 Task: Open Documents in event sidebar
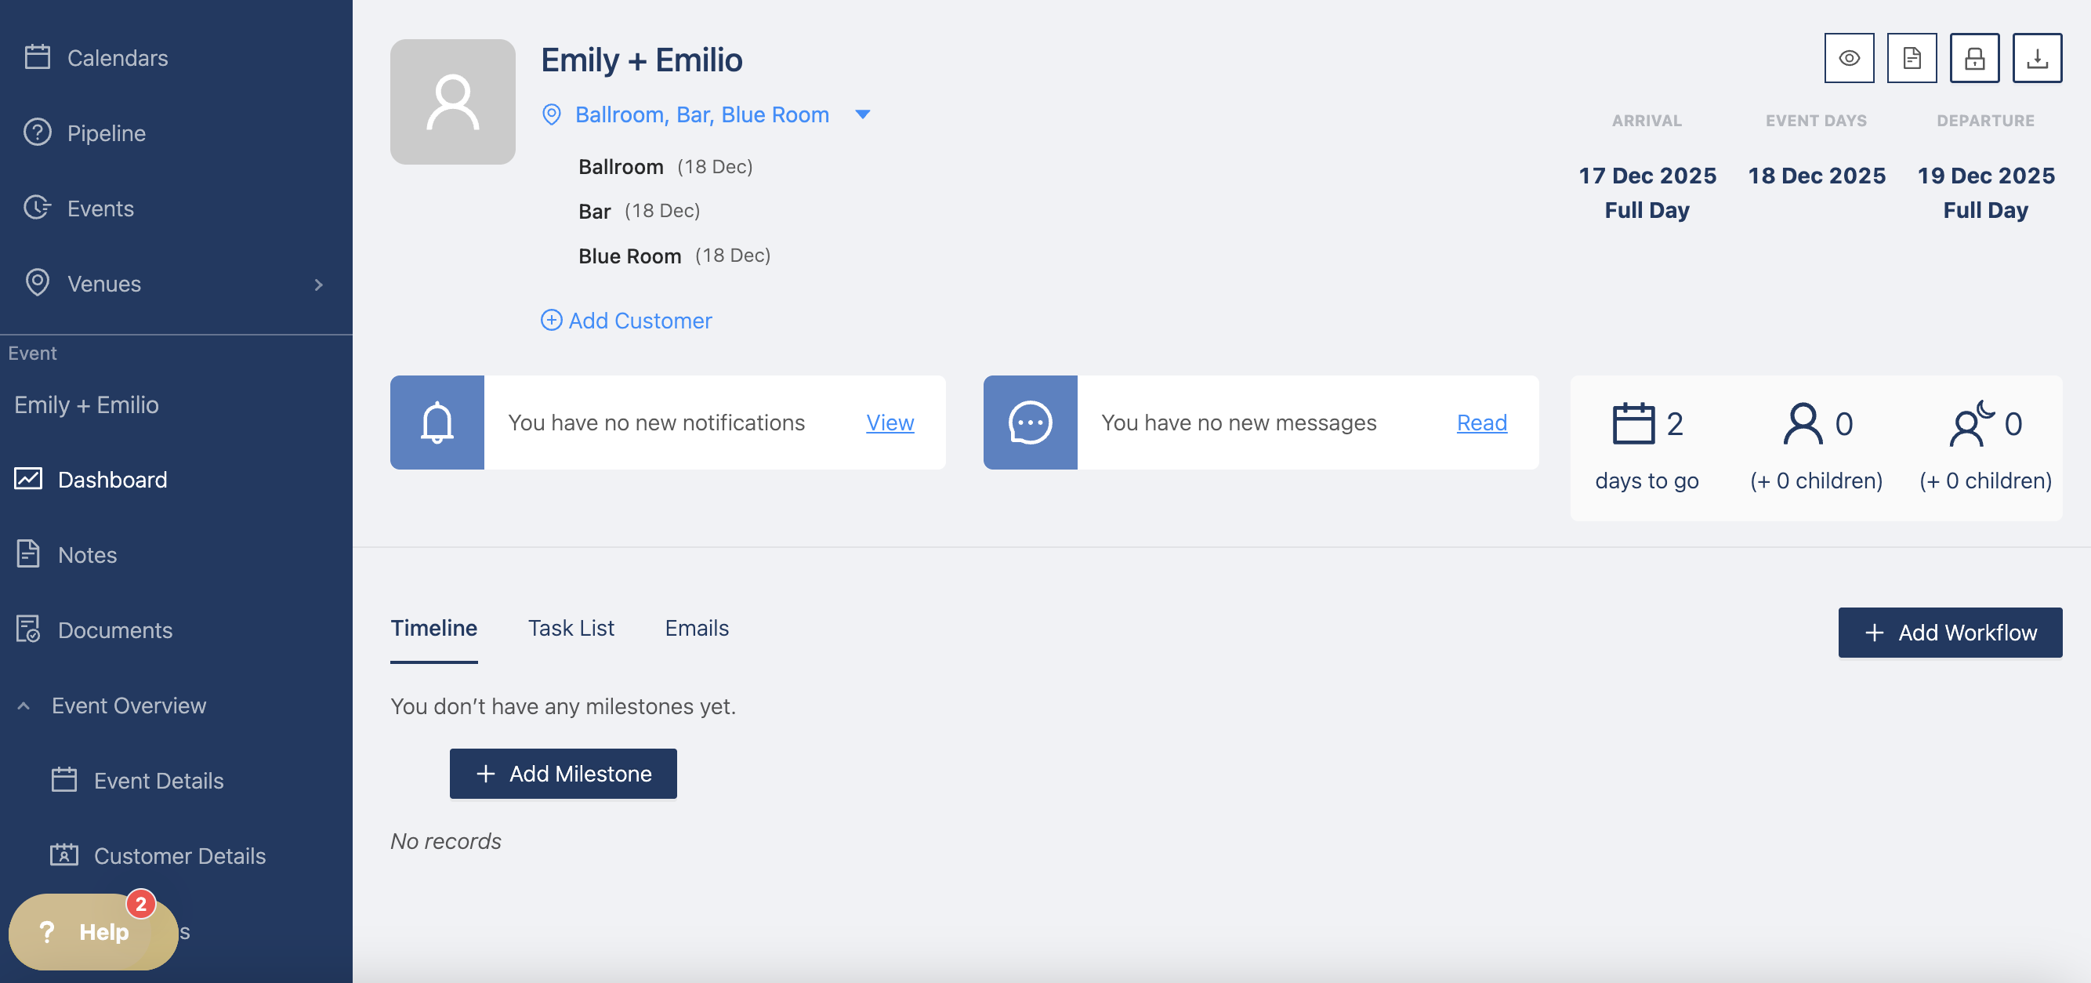[114, 630]
